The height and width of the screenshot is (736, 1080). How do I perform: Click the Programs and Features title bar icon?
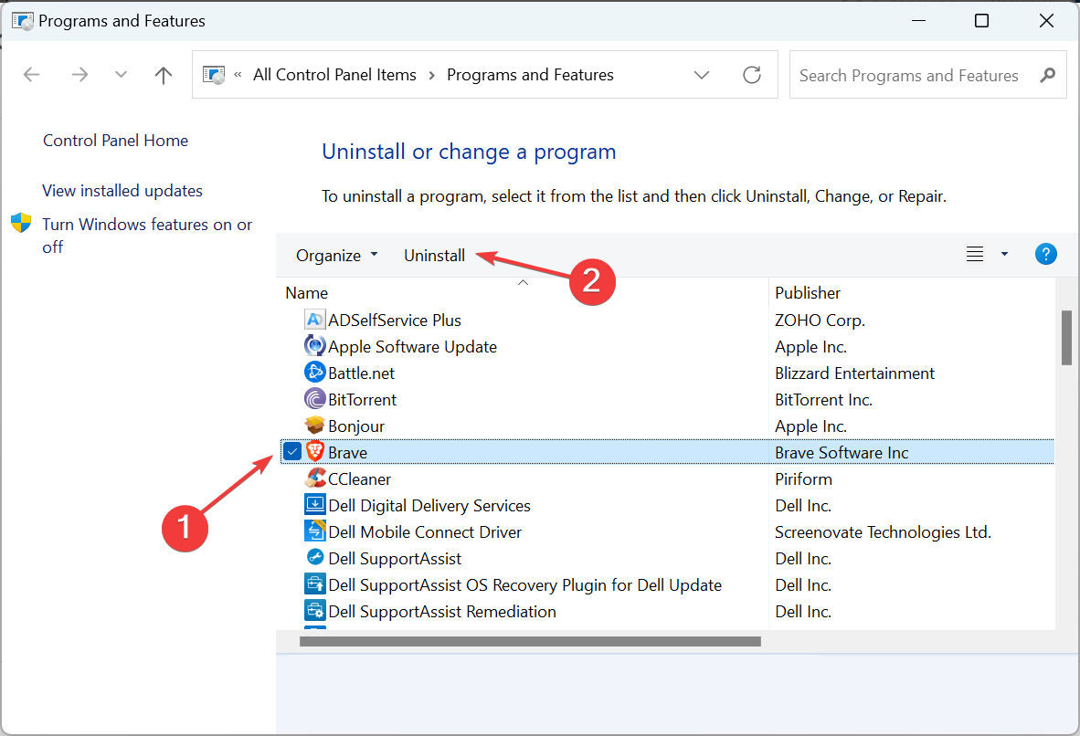click(x=22, y=21)
